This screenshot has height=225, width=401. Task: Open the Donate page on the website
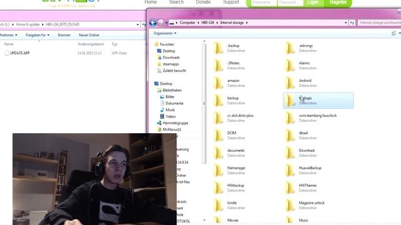tap(203, 2)
